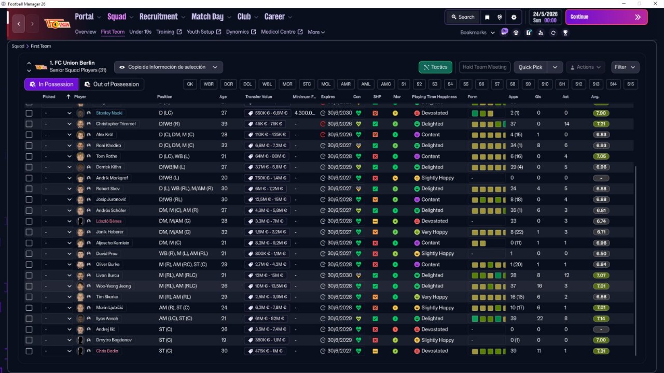
Task: Click the trophy shortcut icon
Action: click(565, 33)
